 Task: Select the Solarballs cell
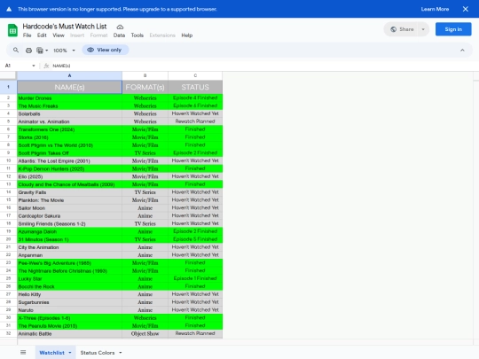coord(69,113)
